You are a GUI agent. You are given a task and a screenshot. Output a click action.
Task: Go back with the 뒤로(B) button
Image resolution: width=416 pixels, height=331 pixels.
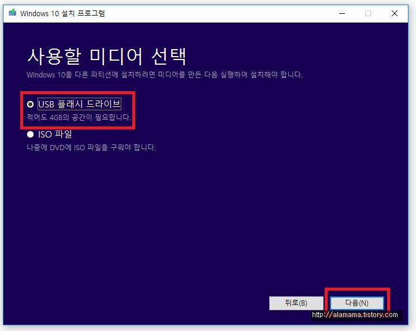click(x=296, y=303)
